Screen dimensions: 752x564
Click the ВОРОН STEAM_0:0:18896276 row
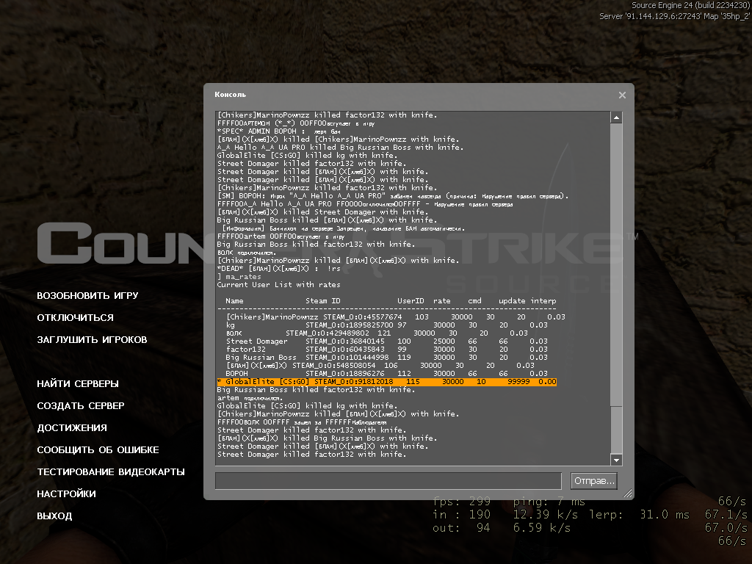(387, 374)
